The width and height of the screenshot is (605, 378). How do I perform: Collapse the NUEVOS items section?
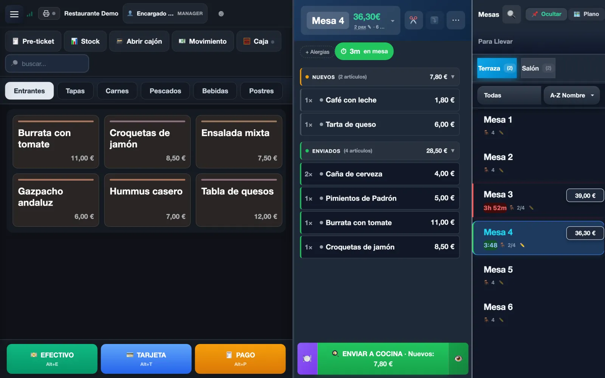point(380,77)
